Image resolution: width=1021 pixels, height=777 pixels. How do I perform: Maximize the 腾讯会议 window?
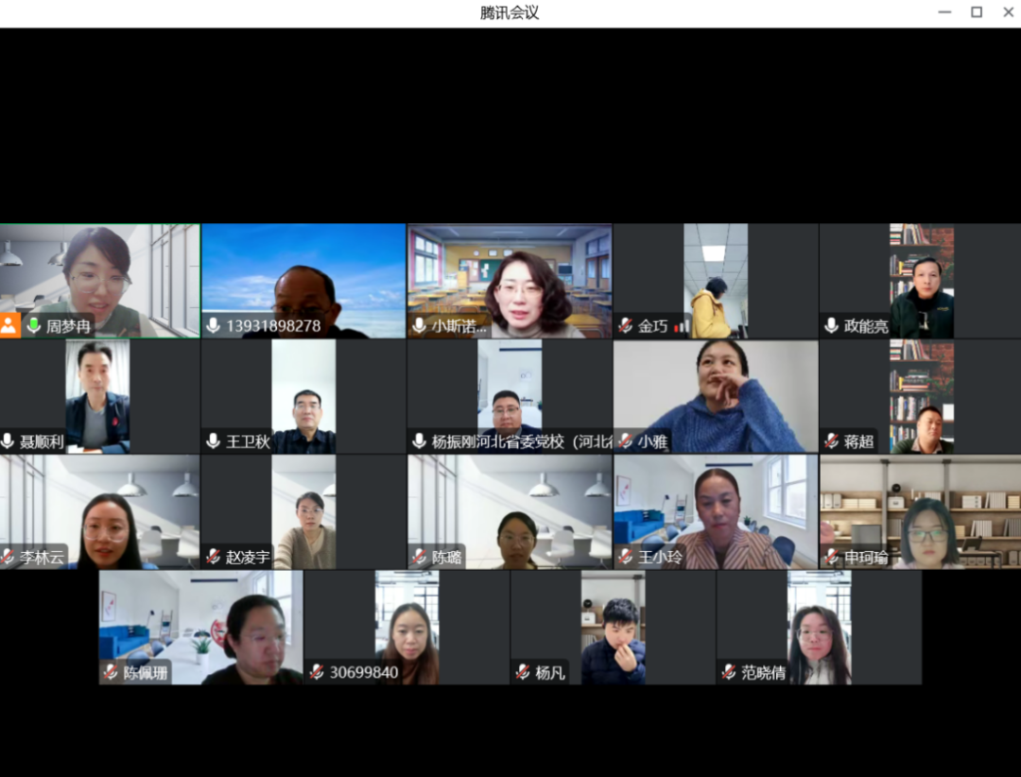(977, 12)
